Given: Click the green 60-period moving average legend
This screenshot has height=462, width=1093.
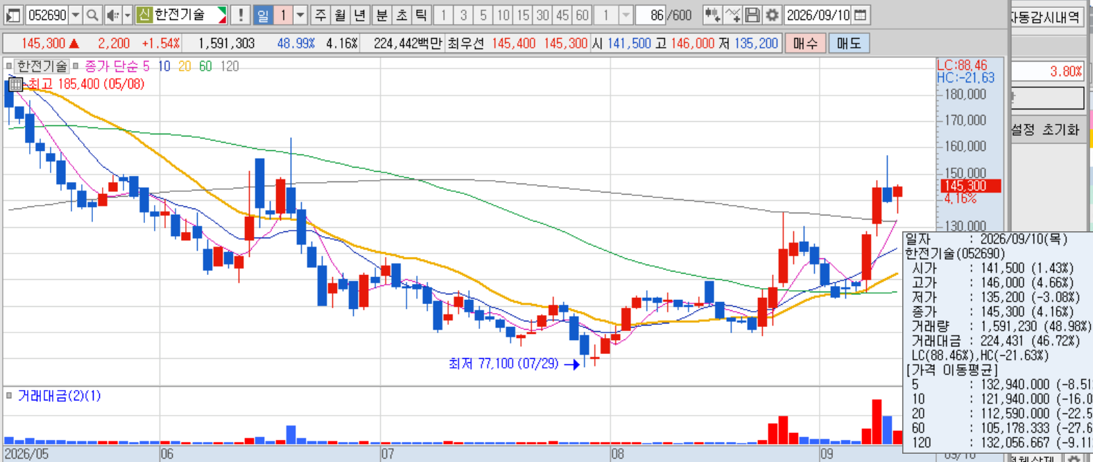Looking at the screenshot, I should [205, 66].
